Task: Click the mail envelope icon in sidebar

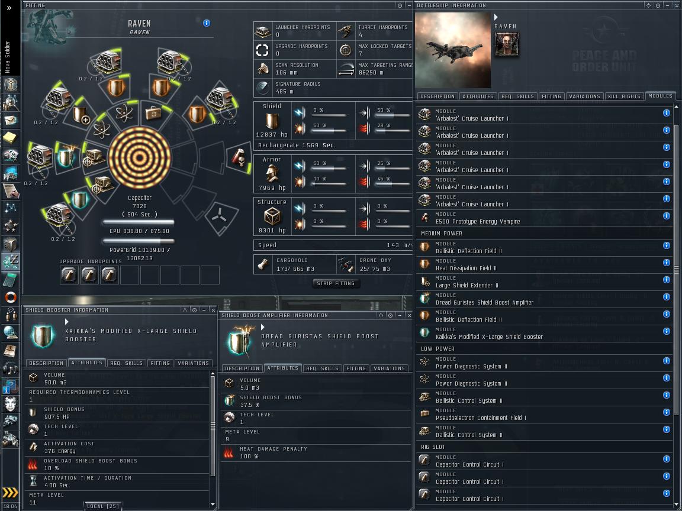Action: (x=10, y=121)
